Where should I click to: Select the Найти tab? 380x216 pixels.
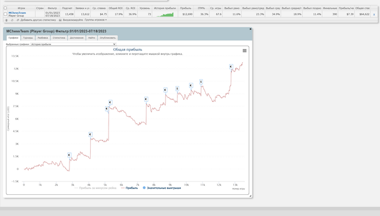(92, 38)
